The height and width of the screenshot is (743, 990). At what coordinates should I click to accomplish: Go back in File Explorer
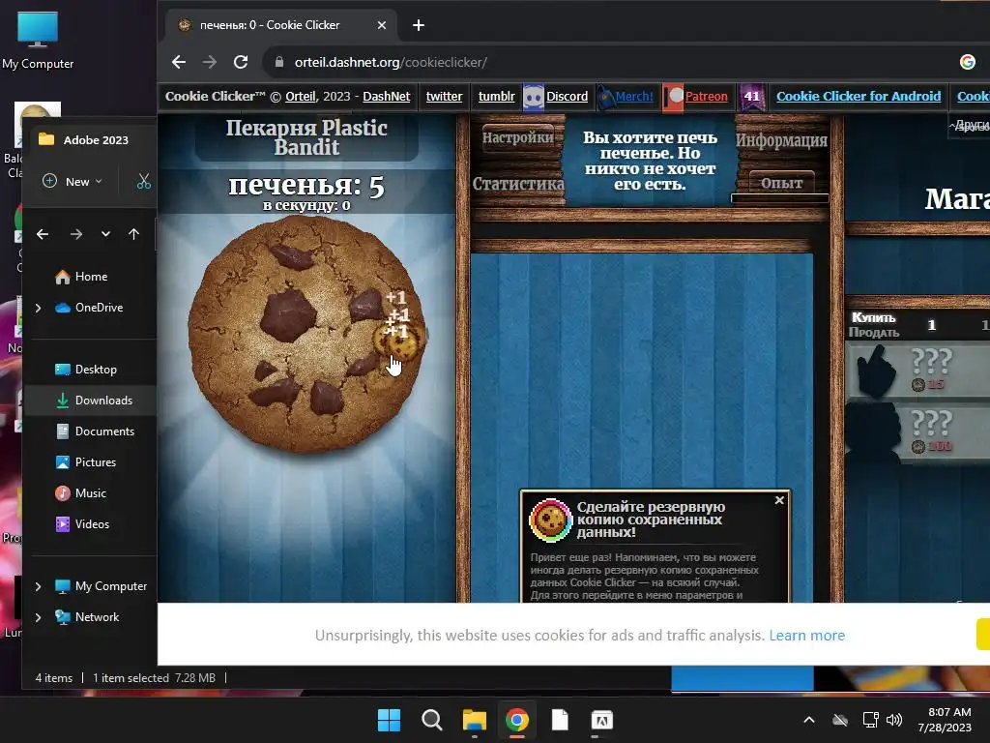(43, 234)
